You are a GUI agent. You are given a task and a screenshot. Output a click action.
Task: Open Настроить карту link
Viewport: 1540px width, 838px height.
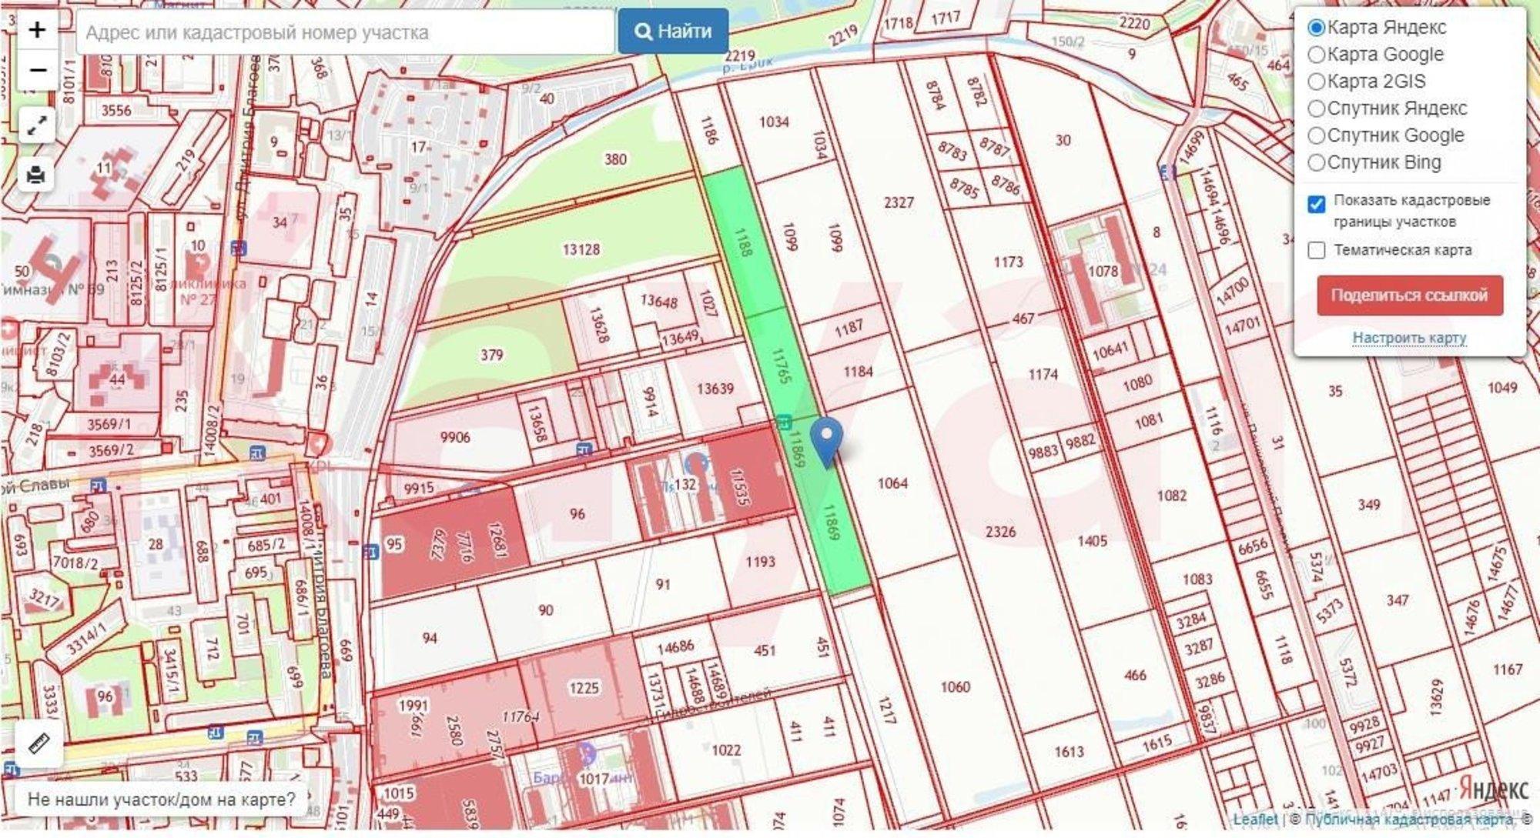[1409, 338]
